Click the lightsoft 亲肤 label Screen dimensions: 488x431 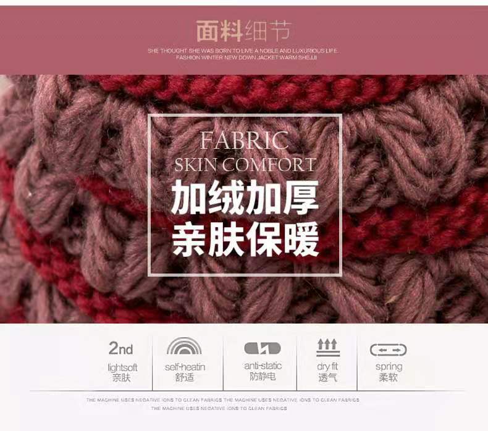[122, 372]
